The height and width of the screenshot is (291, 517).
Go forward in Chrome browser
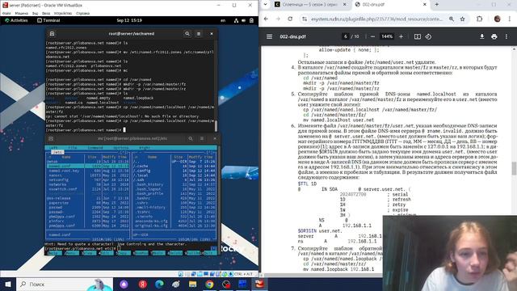pos(278,19)
